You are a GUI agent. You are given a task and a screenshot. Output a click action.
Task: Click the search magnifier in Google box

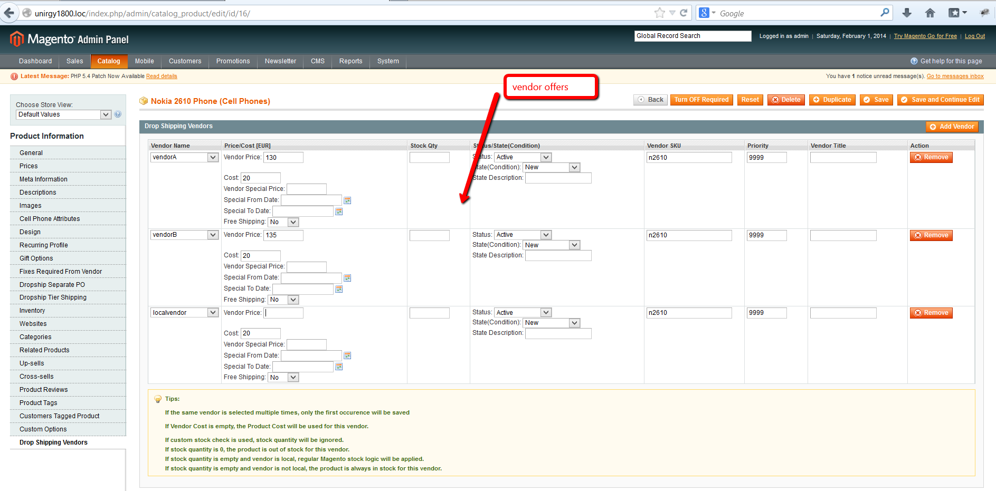point(885,13)
